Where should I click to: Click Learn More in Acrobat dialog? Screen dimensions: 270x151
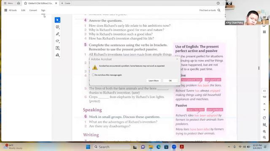[x=154, y=81]
